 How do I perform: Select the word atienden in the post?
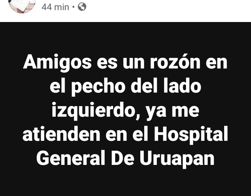(x=61, y=134)
